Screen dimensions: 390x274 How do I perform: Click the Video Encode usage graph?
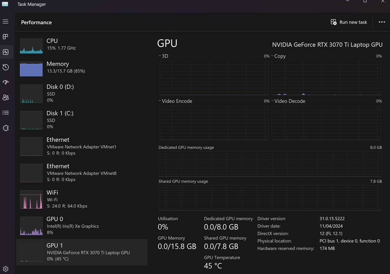214,123
